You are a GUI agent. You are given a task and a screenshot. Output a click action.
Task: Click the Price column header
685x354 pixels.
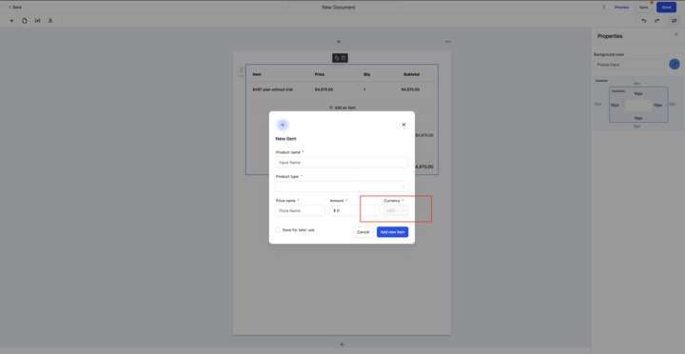pos(320,75)
